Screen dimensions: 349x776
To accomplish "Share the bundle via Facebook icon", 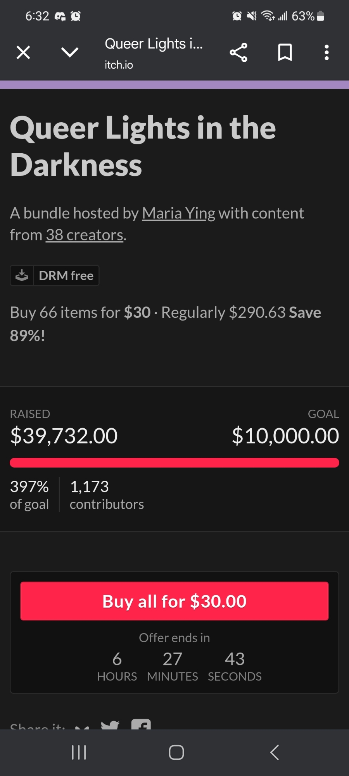I will 141,725.
